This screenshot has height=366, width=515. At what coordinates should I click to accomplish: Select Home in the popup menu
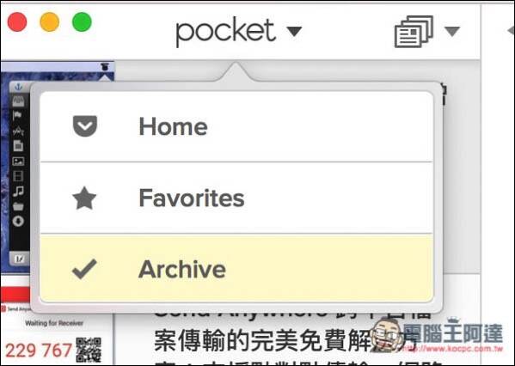236,126
